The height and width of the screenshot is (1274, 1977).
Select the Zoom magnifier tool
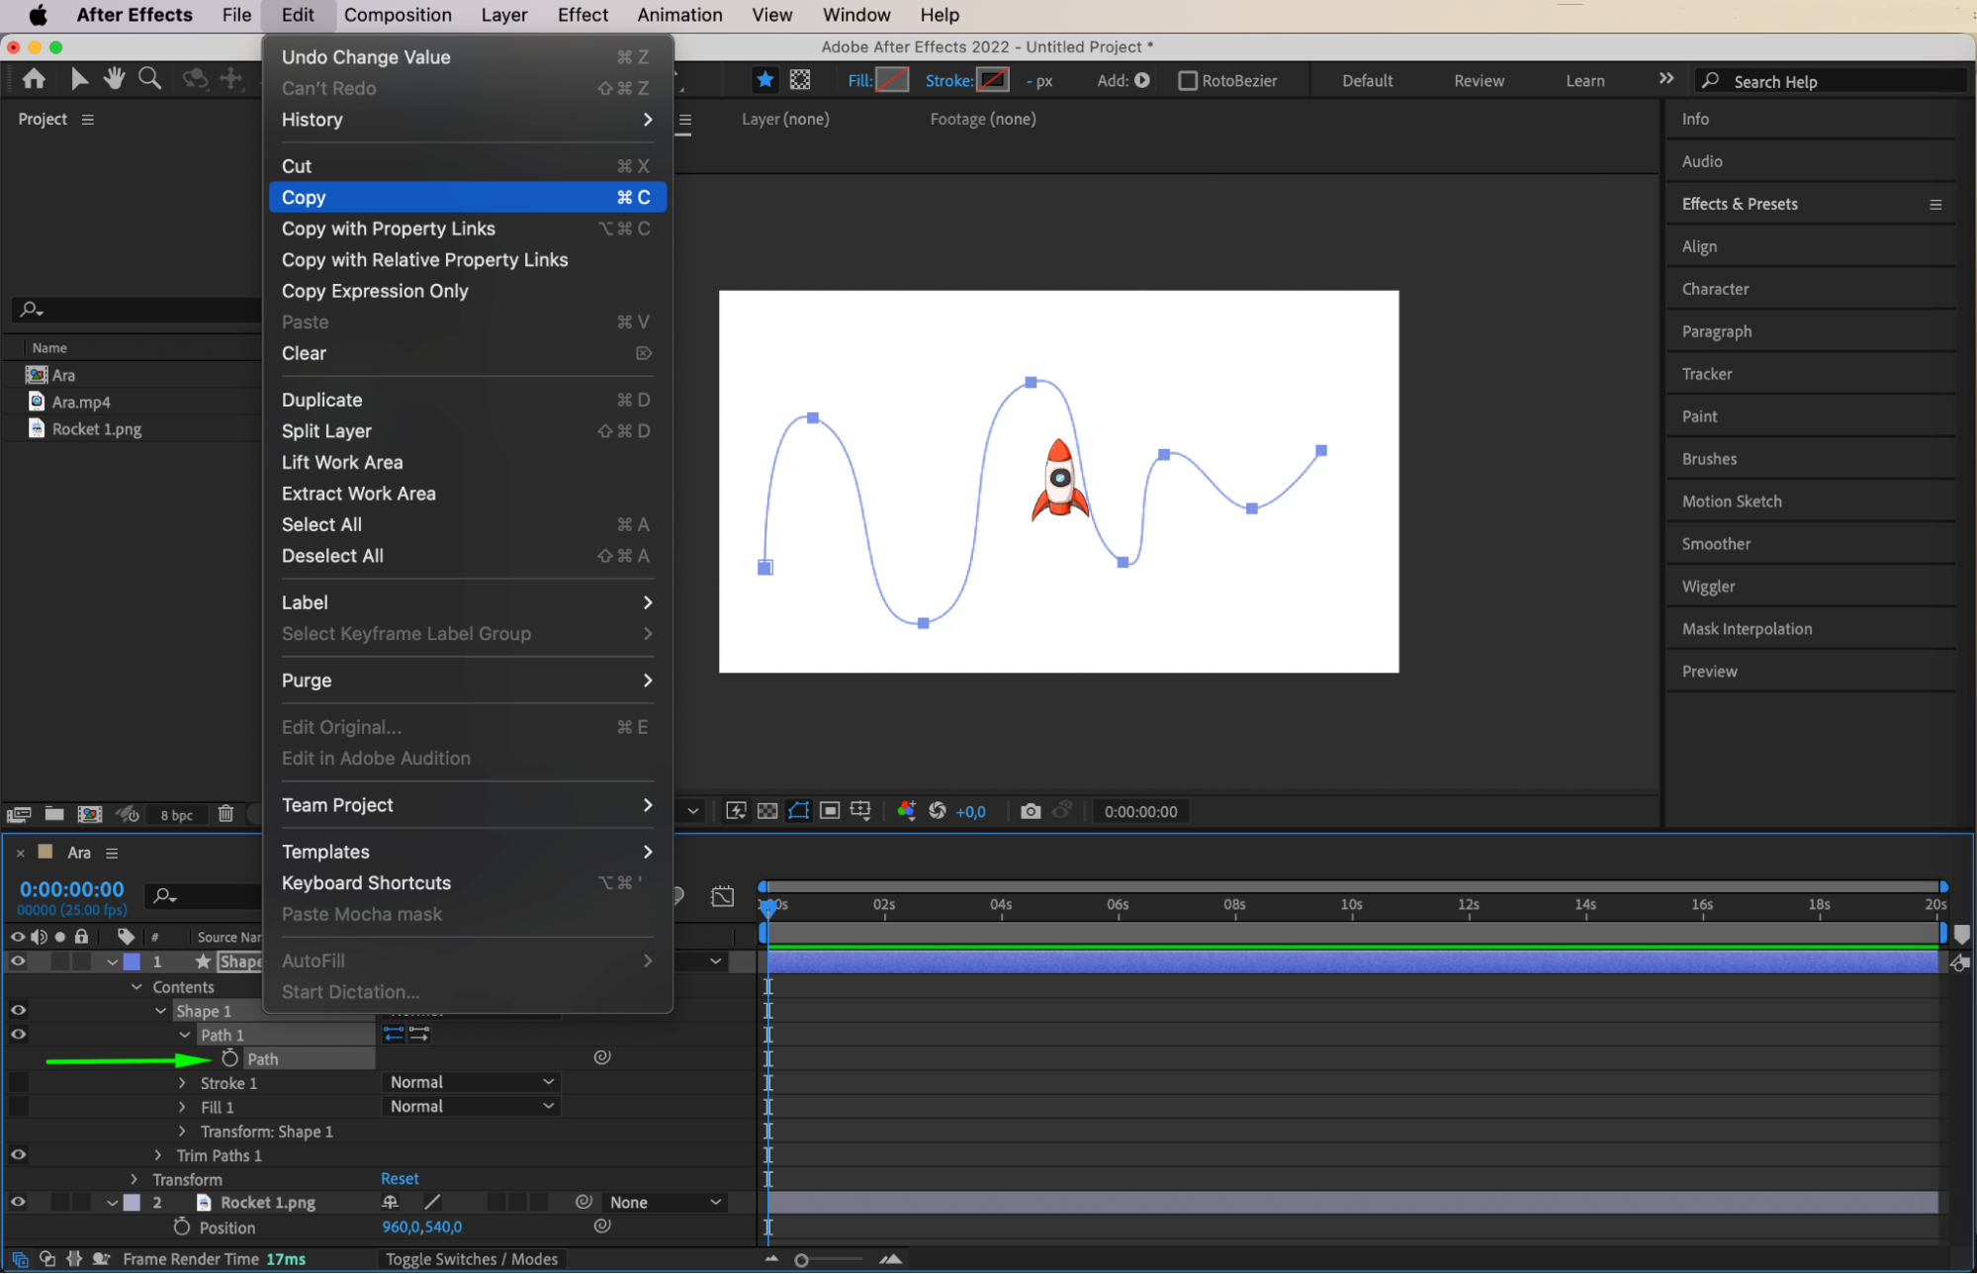pyautogui.click(x=149, y=79)
